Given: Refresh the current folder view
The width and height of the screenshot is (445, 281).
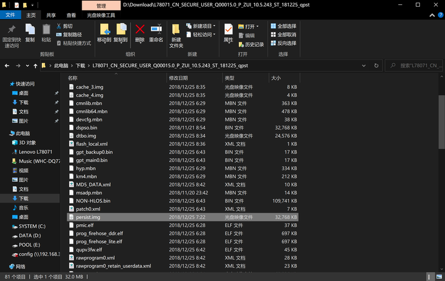Looking at the screenshot, I should [x=376, y=66].
